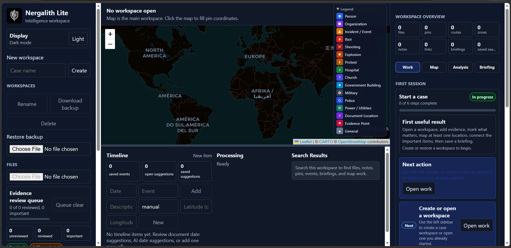
Task: Click the Start a case progress bar
Action: click(x=447, y=110)
